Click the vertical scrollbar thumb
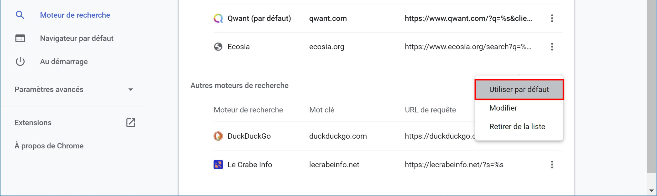The height and width of the screenshot is (196, 657). coord(651,86)
